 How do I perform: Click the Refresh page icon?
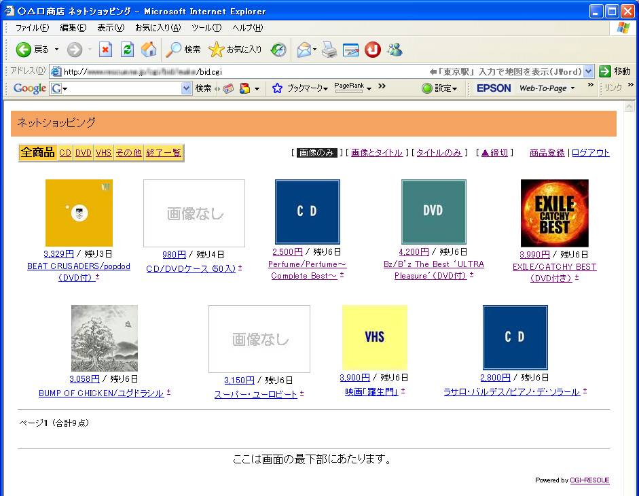tap(127, 50)
